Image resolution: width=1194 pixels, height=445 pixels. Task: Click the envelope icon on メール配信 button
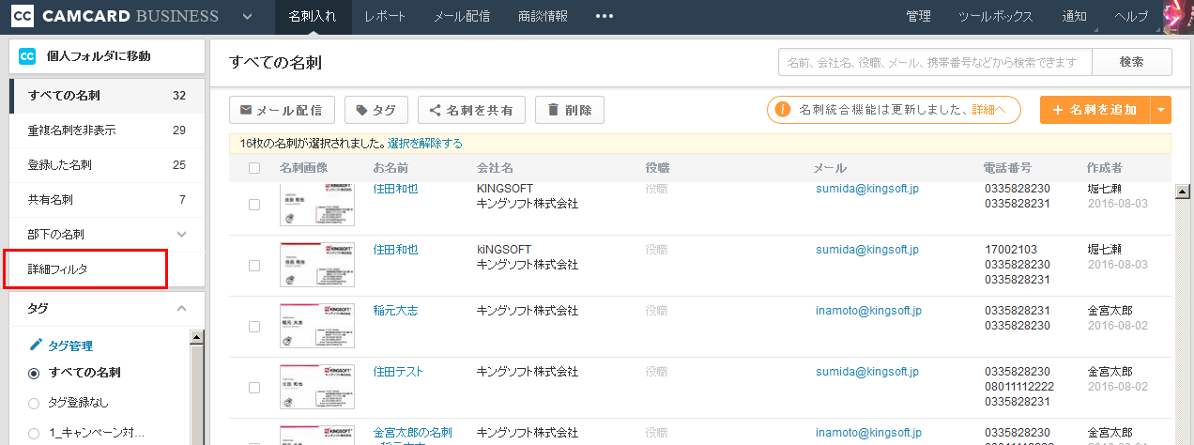[x=247, y=110]
